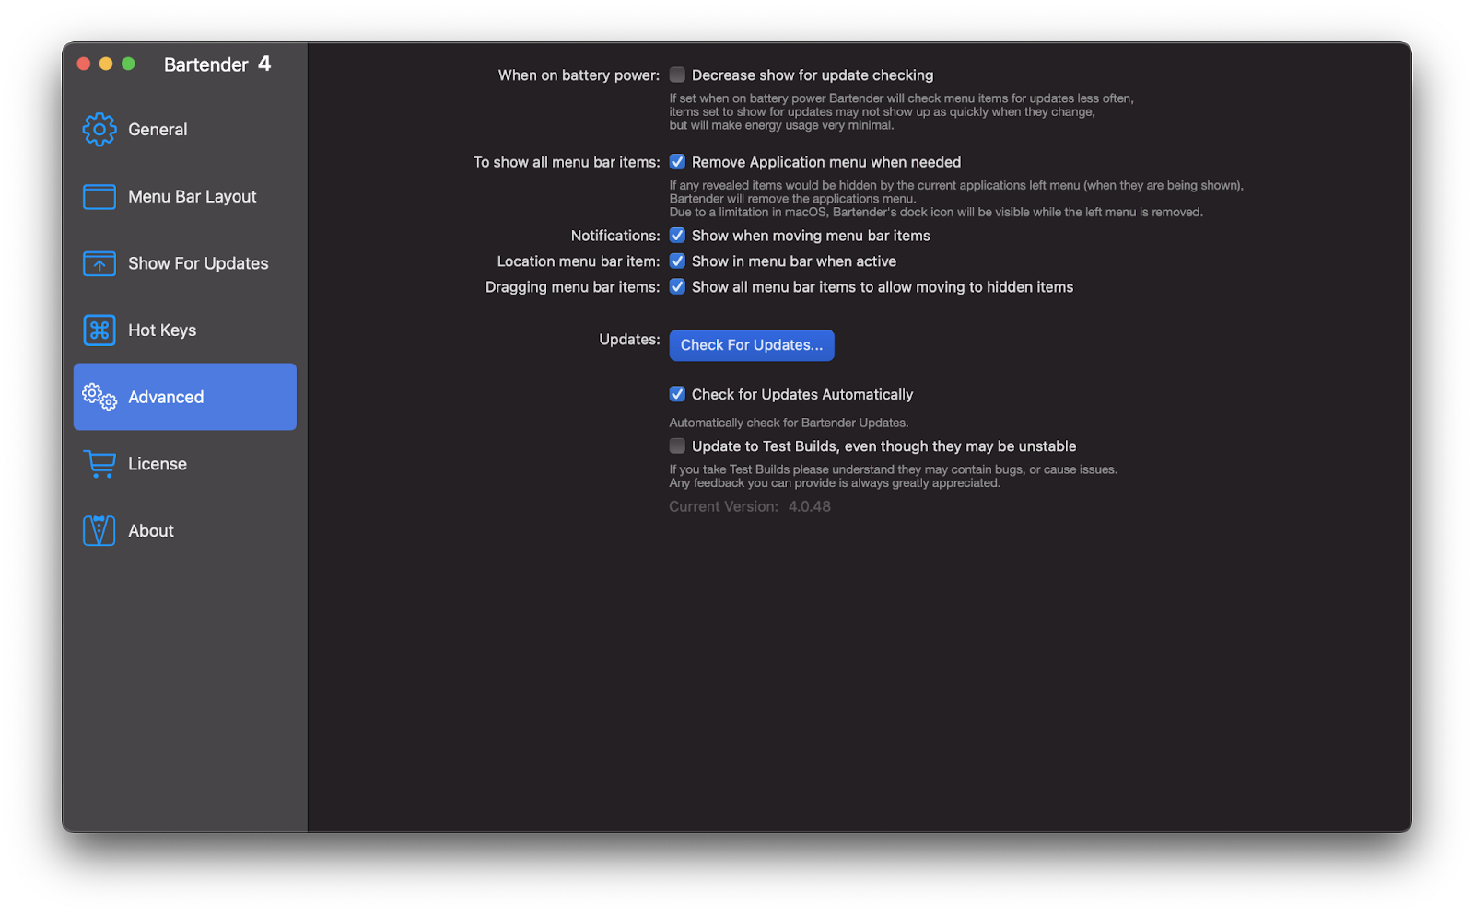1474x915 pixels.
Task: Click "Automatically check for Bartender Updates." description
Action: pos(789,423)
